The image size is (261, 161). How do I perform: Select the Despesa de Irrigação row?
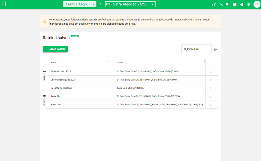[61, 88]
